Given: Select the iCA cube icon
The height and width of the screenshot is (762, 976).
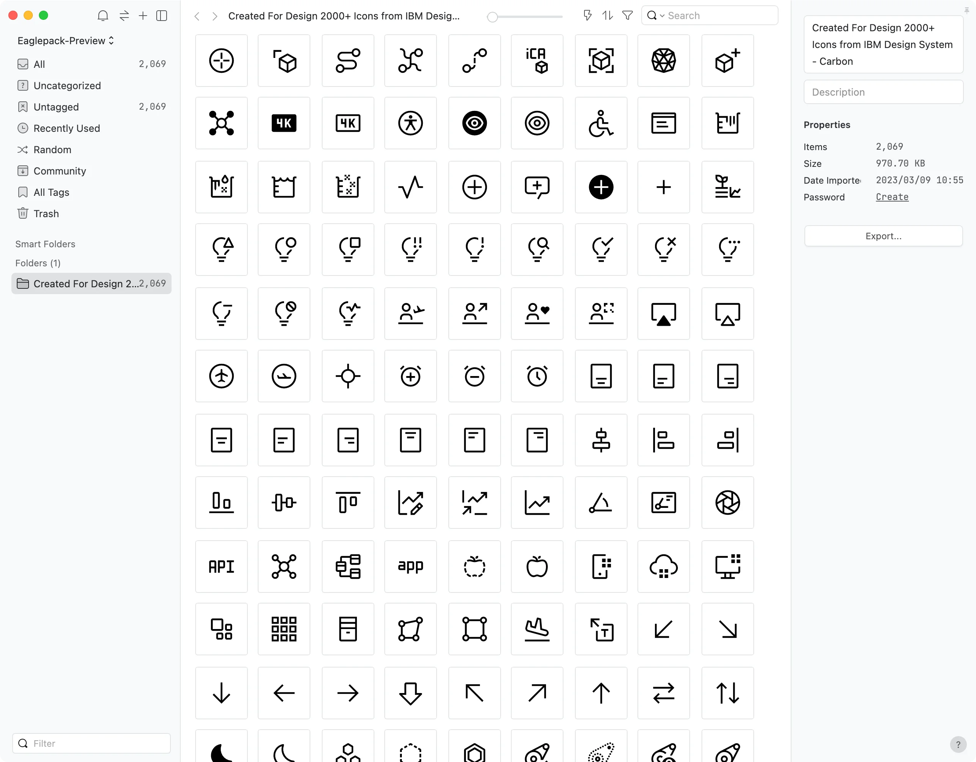Looking at the screenshot, I should click(537, 61).
